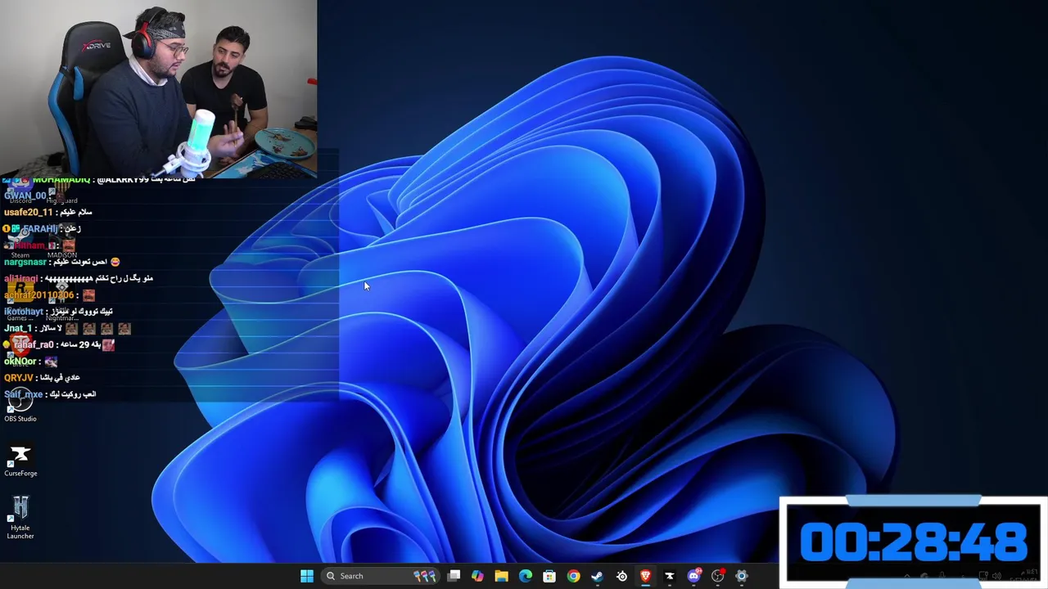
Task: Open SteelSeries app on taskbar
Action: click(x=621, y=576)
